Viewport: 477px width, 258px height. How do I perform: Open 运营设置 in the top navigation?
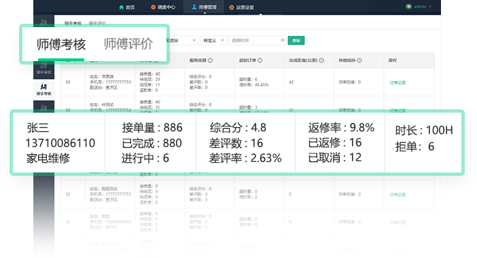tap(241, 7)
